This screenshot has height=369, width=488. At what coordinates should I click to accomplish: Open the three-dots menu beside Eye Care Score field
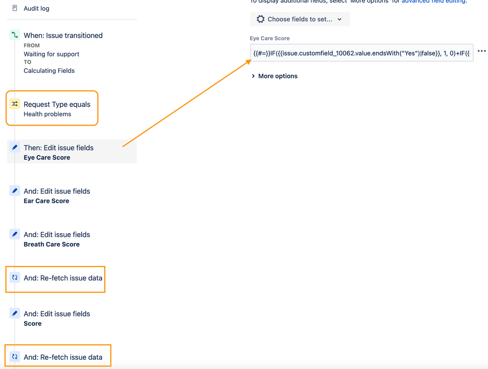click(482, 51)
